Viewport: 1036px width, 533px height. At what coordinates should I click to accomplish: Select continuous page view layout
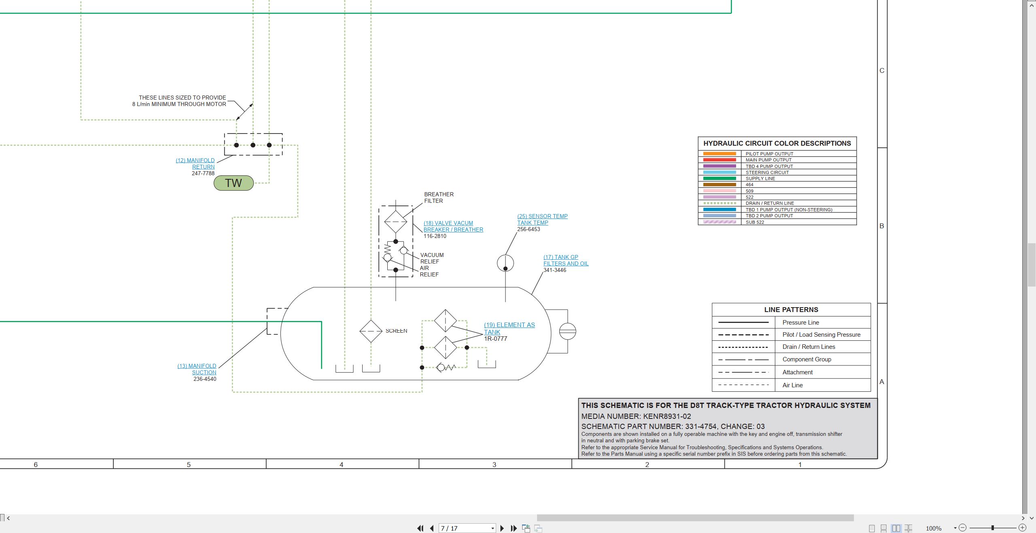[x=883, y=528]
